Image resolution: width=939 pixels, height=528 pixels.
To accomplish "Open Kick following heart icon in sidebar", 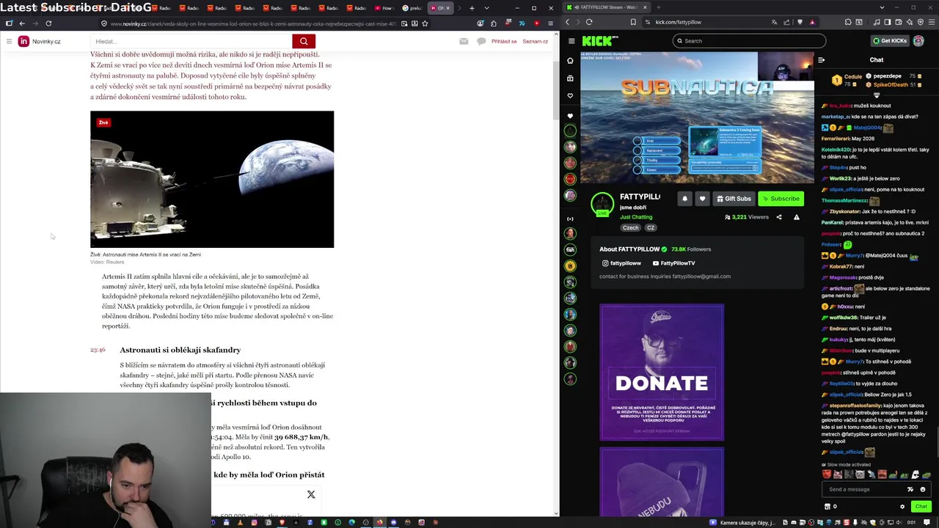I will coord(570,96).
